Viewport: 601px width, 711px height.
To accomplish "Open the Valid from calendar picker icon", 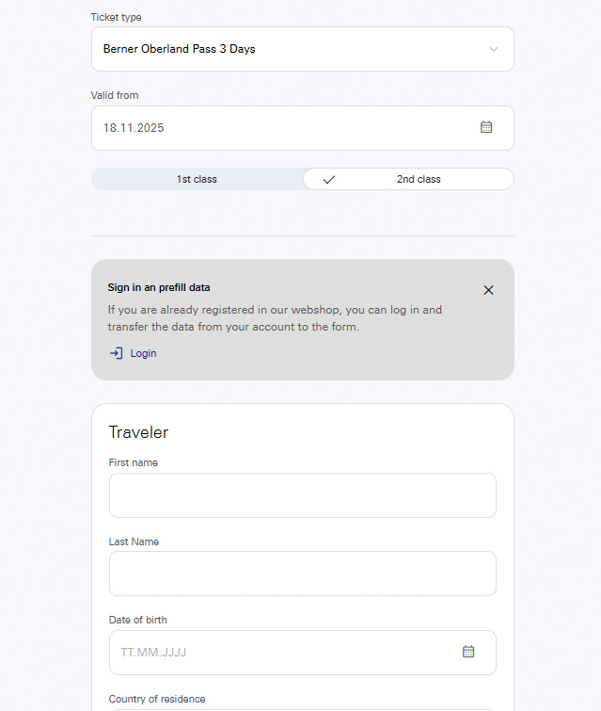I will [x=486, y=127].
